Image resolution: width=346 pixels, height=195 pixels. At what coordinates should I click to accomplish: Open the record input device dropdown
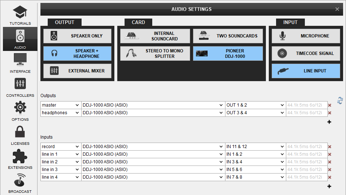(x=153, y=147)
